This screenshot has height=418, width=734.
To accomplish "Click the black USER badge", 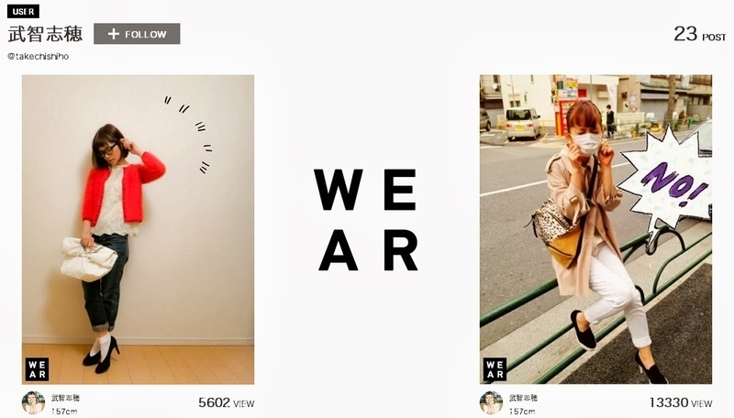I will click(x=23, y=11).
